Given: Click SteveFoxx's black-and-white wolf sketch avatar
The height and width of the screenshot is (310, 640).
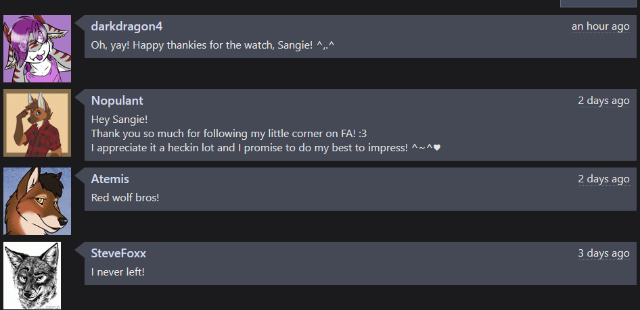Looking at the screenshot, I should 32,276.
